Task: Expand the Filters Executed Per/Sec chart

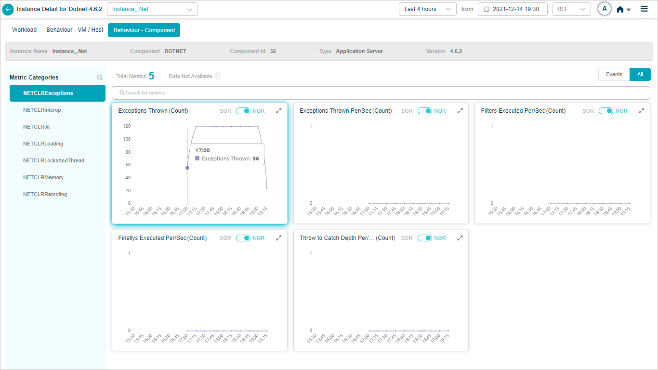Action: (x=641, y=111)
